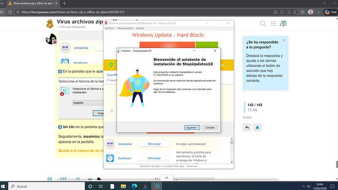Click the poster avatar beside the forum post

(51, 39)
